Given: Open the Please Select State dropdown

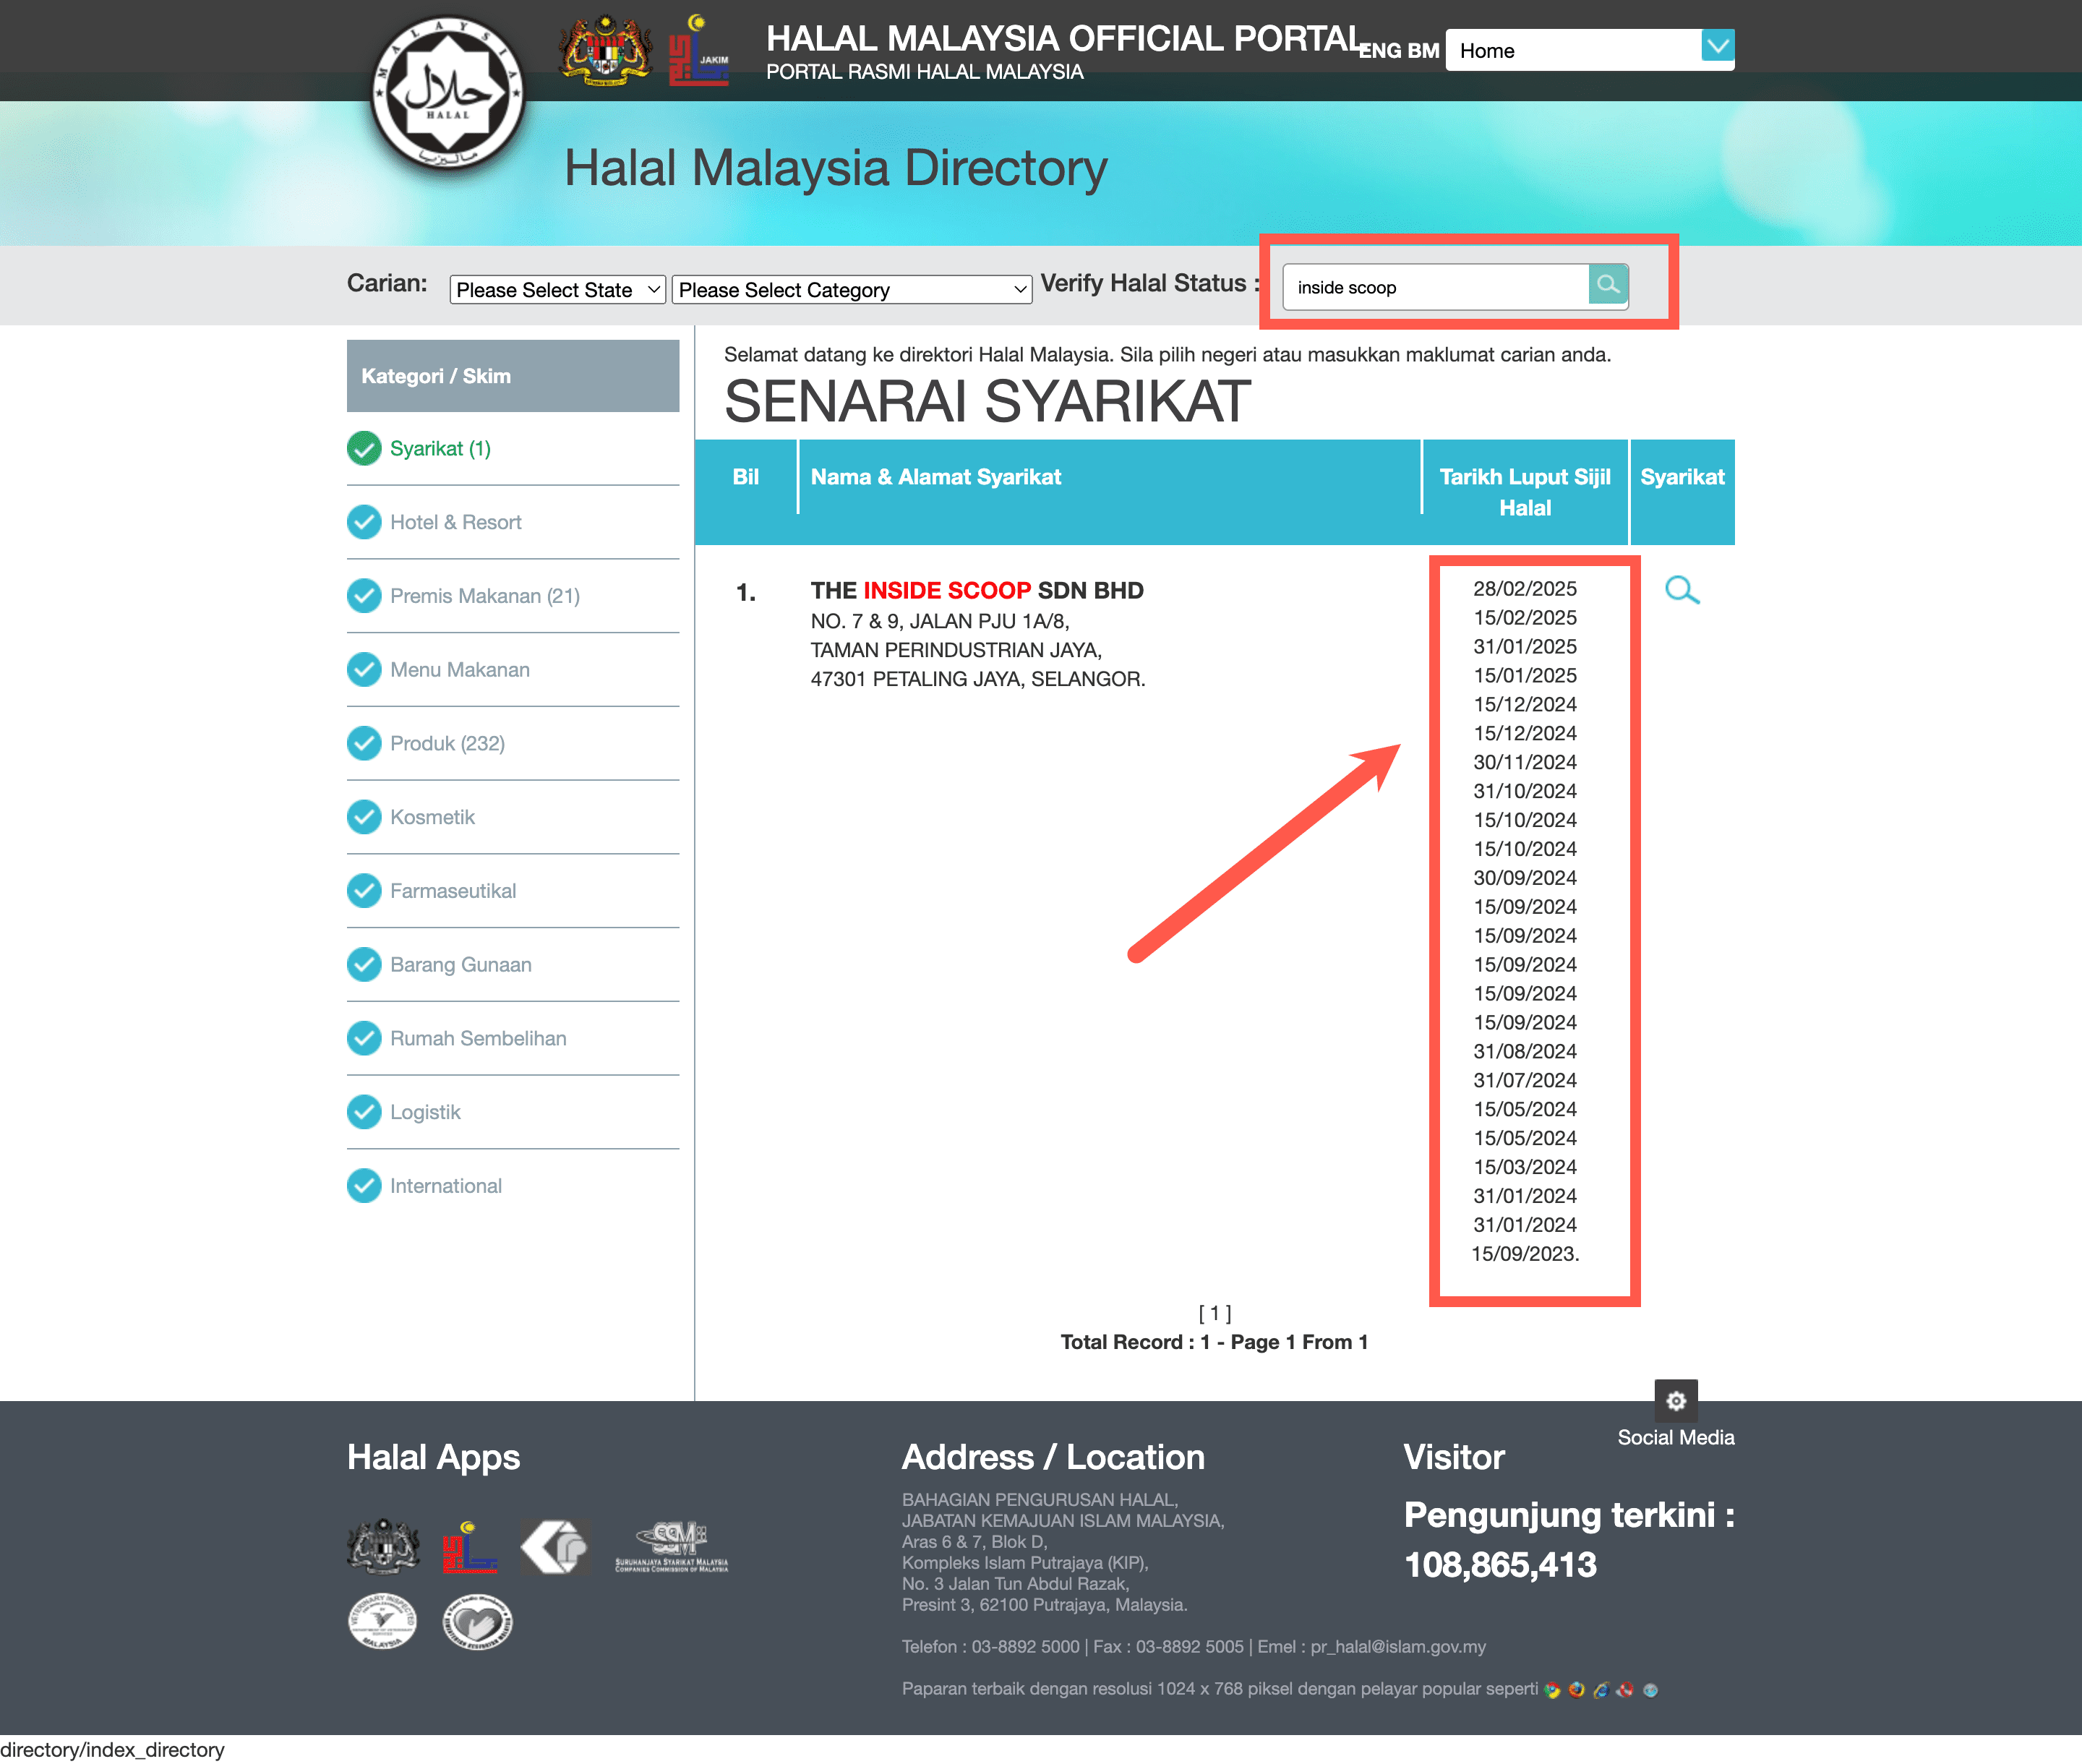Looking at the screenshot, I should point(557,290).
